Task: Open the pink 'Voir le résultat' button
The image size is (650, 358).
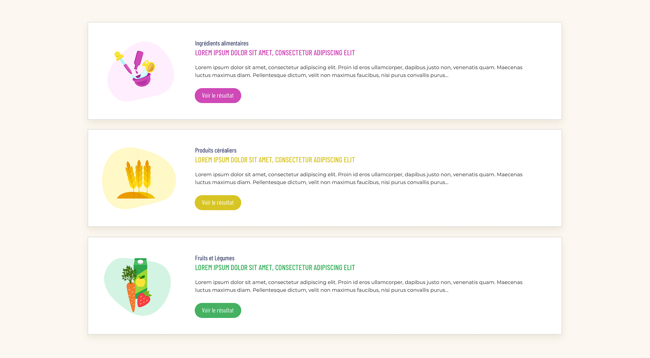Action: click(218, 96)
